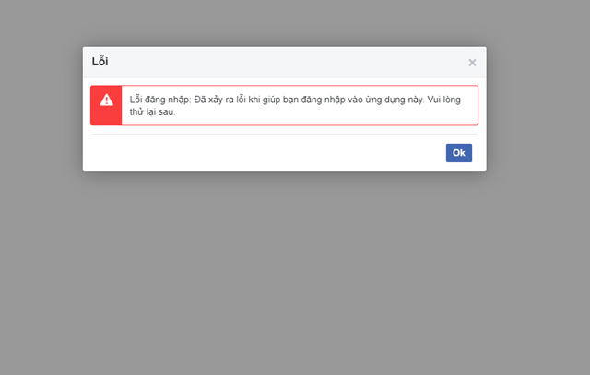
Task: Click the second line "thử lại sau."
Action: click(x=152, y=111)
